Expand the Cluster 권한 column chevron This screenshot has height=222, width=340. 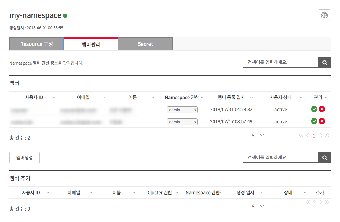point(177,192)
